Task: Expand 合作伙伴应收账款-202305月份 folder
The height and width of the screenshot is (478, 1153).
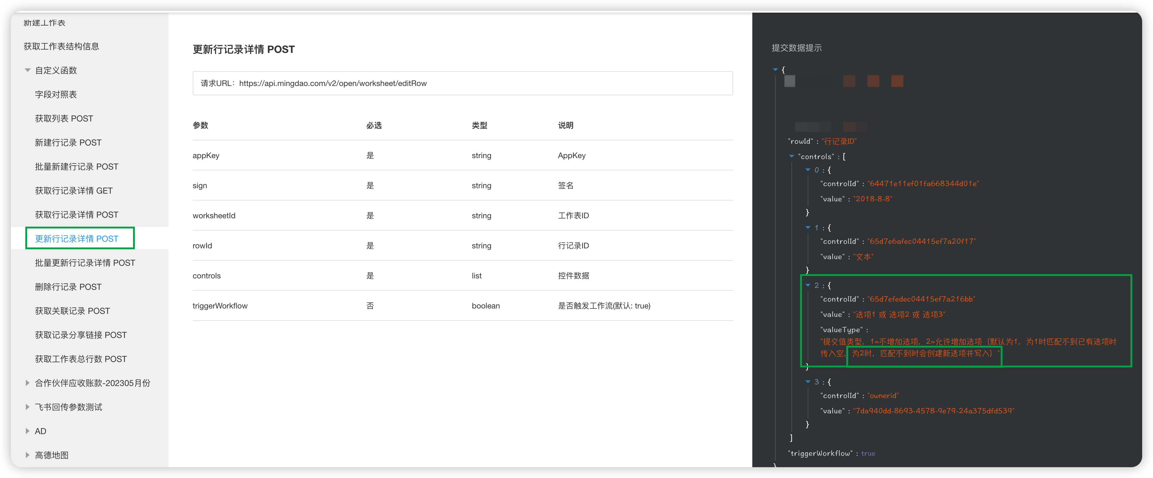Action: (x=28, y=383)
